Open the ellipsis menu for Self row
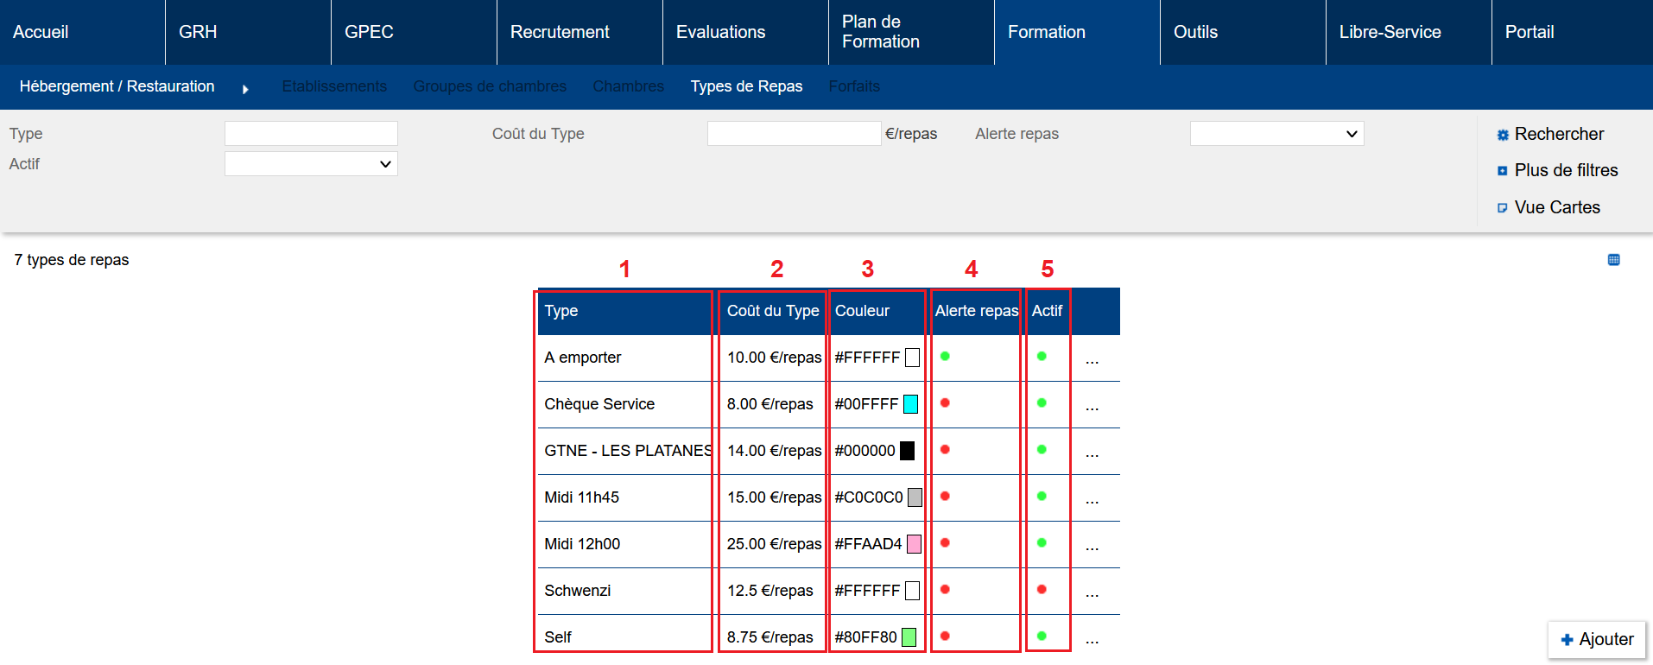Viewport: 1653px width, 665px height. [x=1092, y=639]
